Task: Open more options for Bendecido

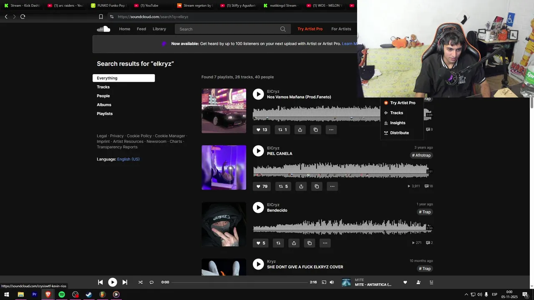Action: tap(325, 243)
